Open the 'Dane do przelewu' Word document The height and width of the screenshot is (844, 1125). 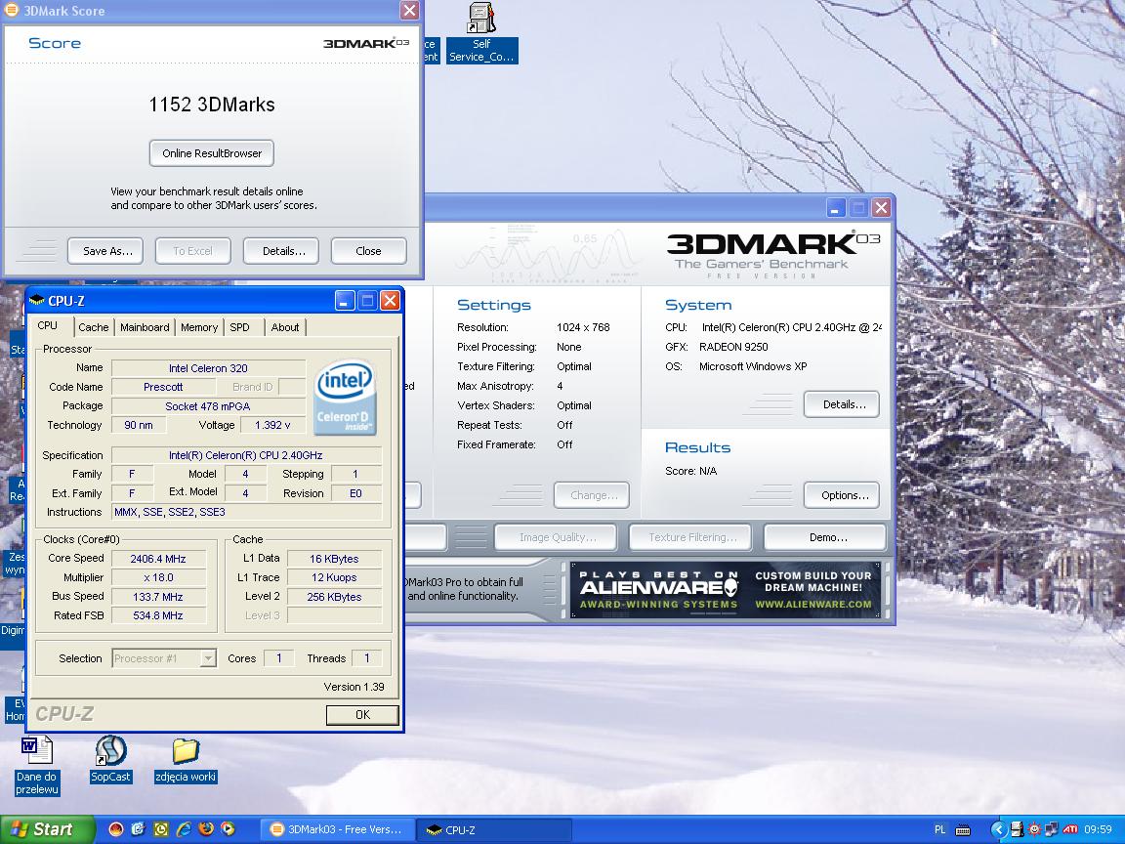click(x=36, y=765)
